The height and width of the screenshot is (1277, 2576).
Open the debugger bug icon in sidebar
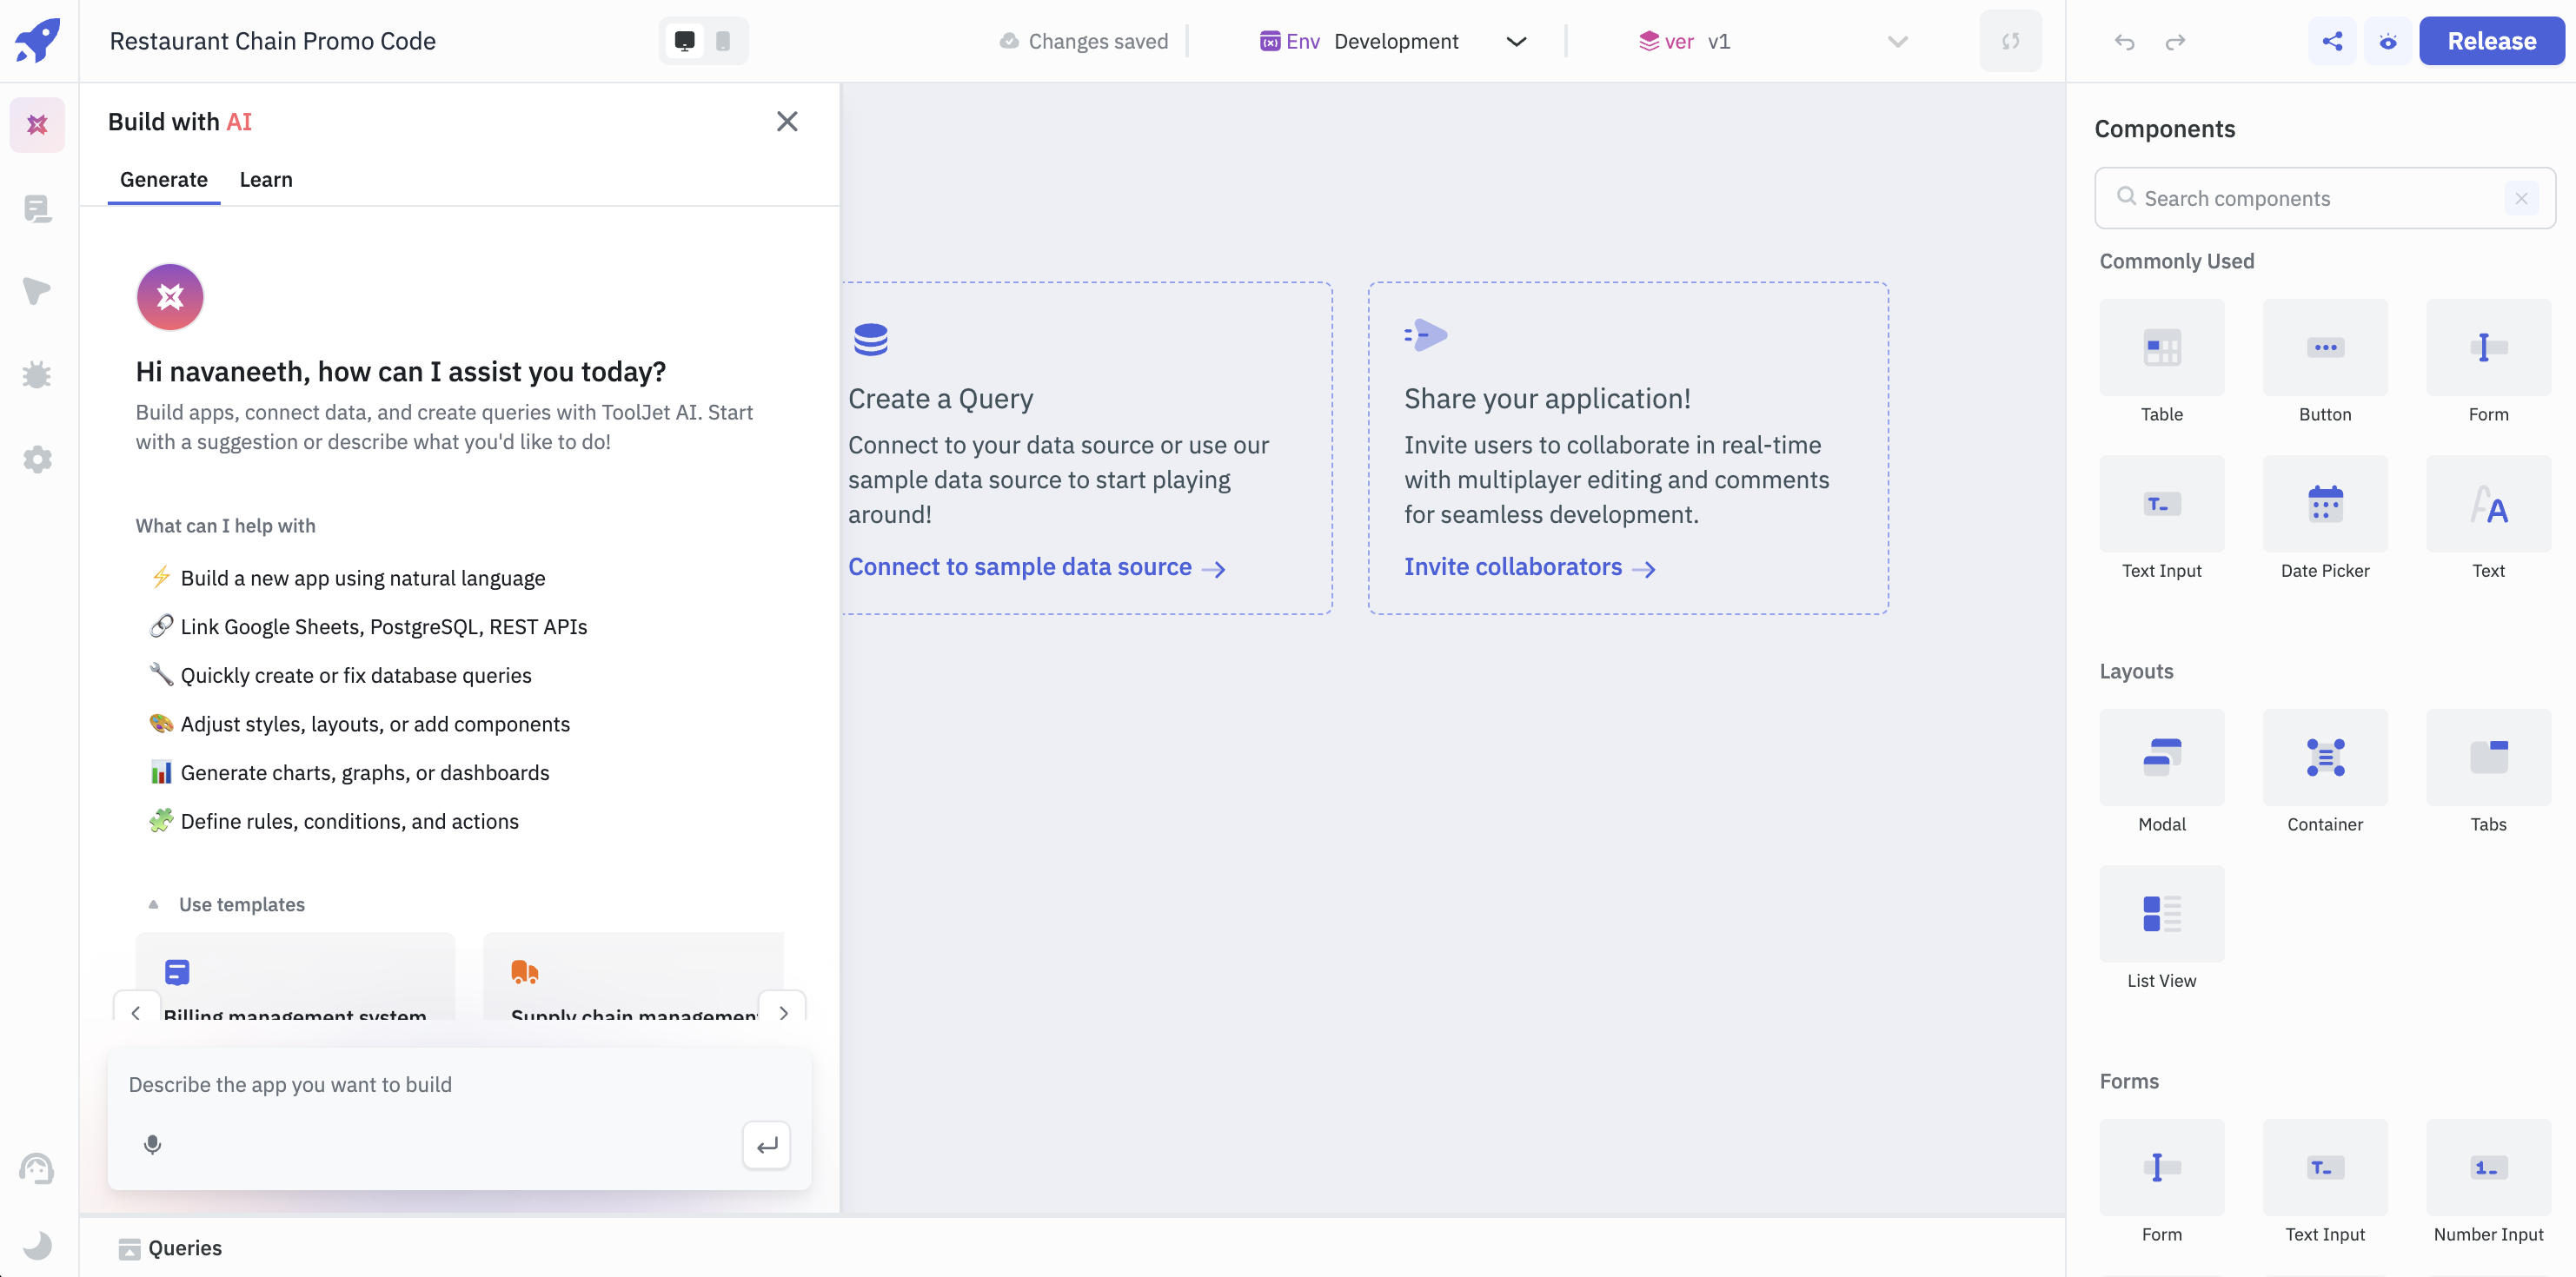(37, 374)
